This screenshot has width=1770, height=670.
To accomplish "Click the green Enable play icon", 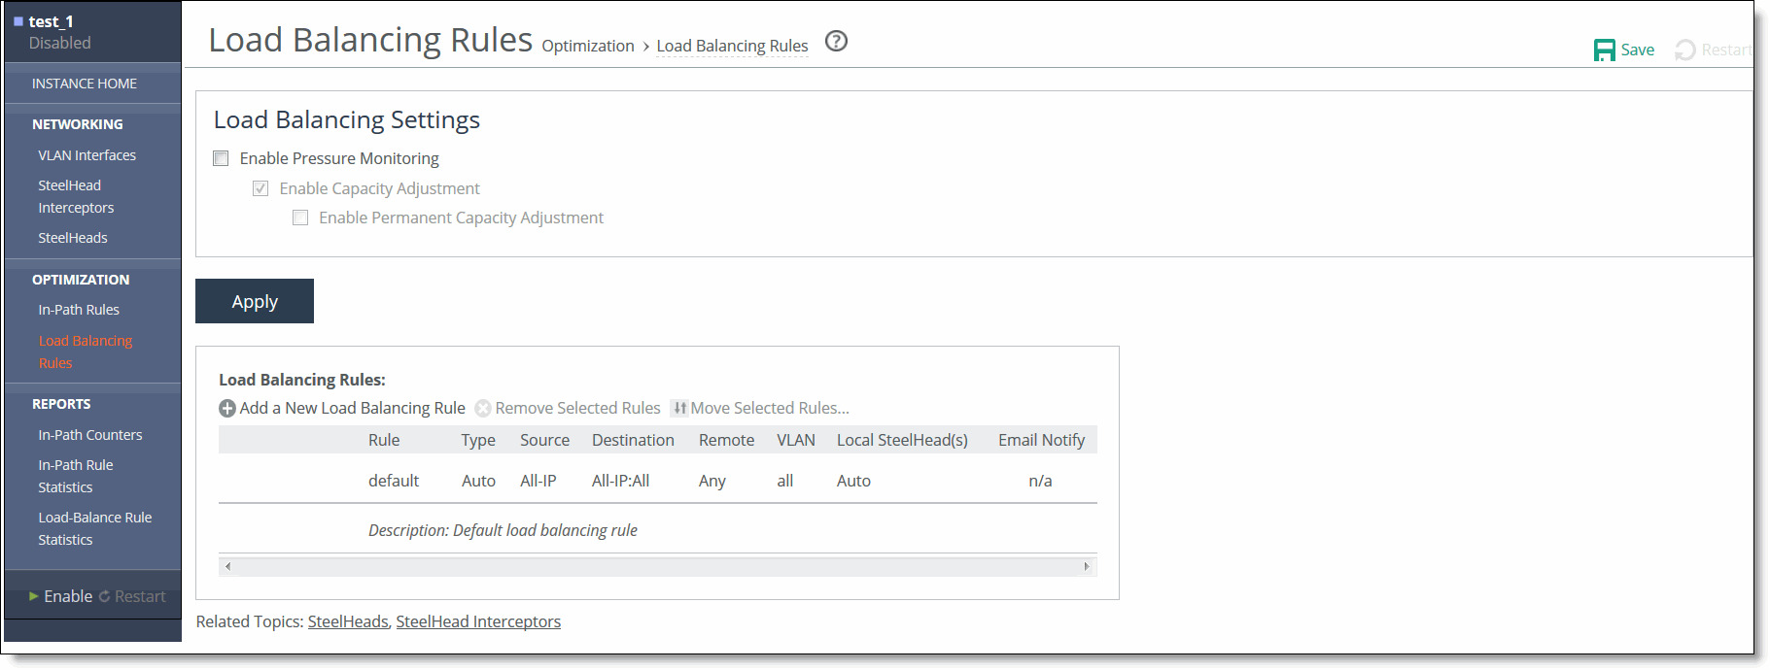I will click(34, 596).
